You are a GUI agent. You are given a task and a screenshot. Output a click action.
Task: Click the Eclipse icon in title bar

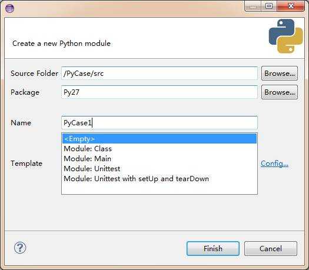coord(9,8)
